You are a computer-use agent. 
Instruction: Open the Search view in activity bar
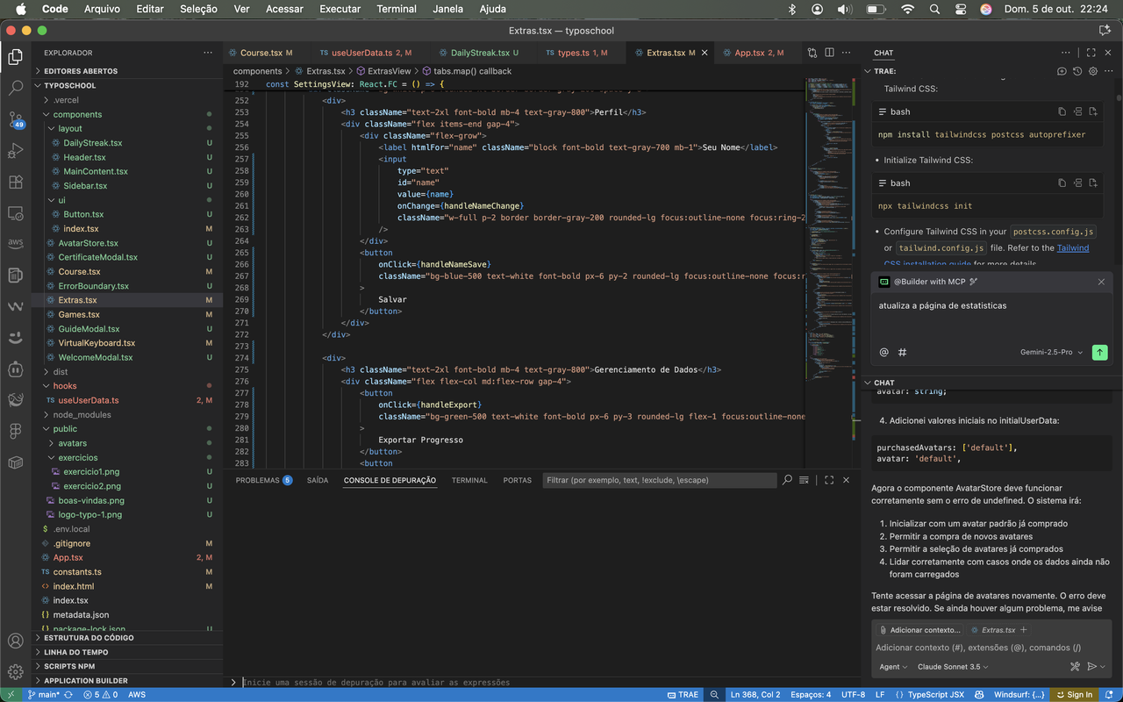click(x=15, y=89)
